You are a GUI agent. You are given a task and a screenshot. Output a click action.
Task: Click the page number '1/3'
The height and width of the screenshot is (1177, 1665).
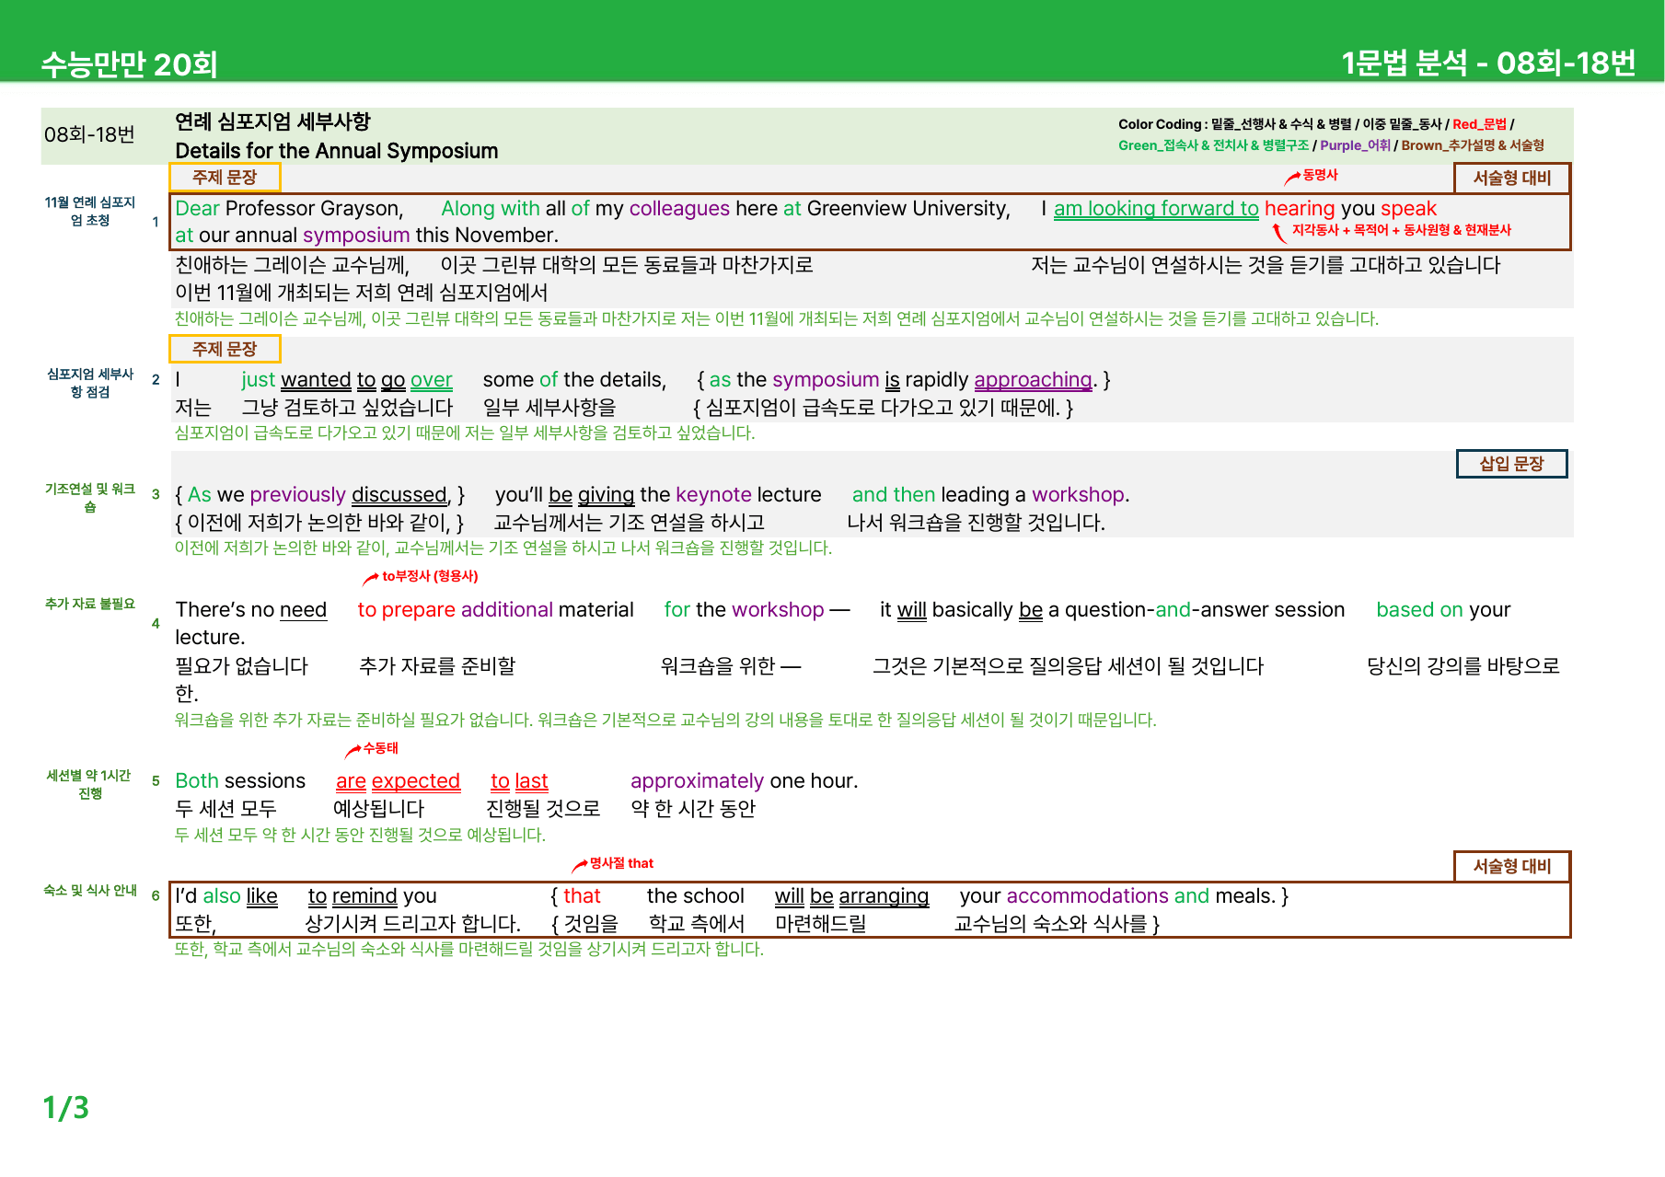[x=66, y=1107]
